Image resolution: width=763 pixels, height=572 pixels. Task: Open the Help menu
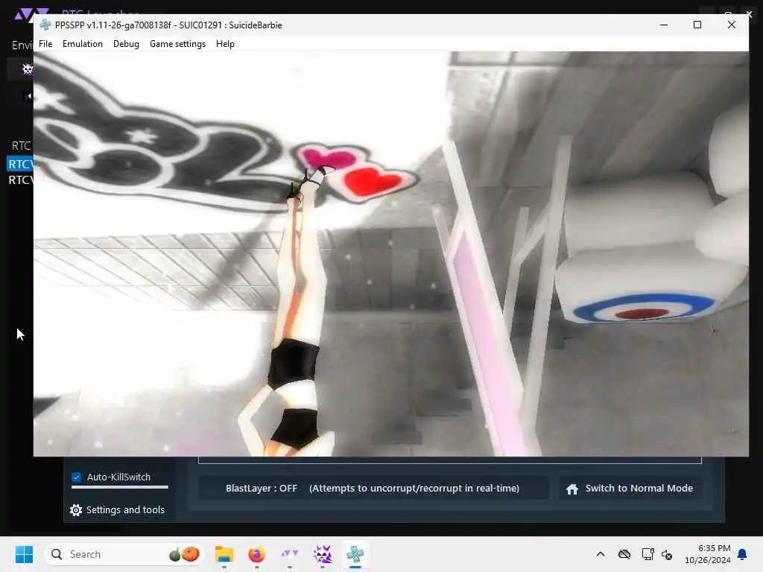point(225,44)
